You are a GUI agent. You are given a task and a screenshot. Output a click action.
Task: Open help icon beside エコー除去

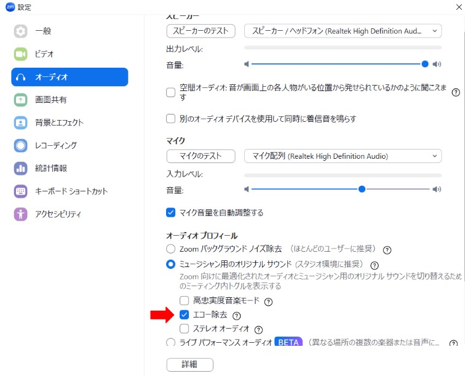237,316
